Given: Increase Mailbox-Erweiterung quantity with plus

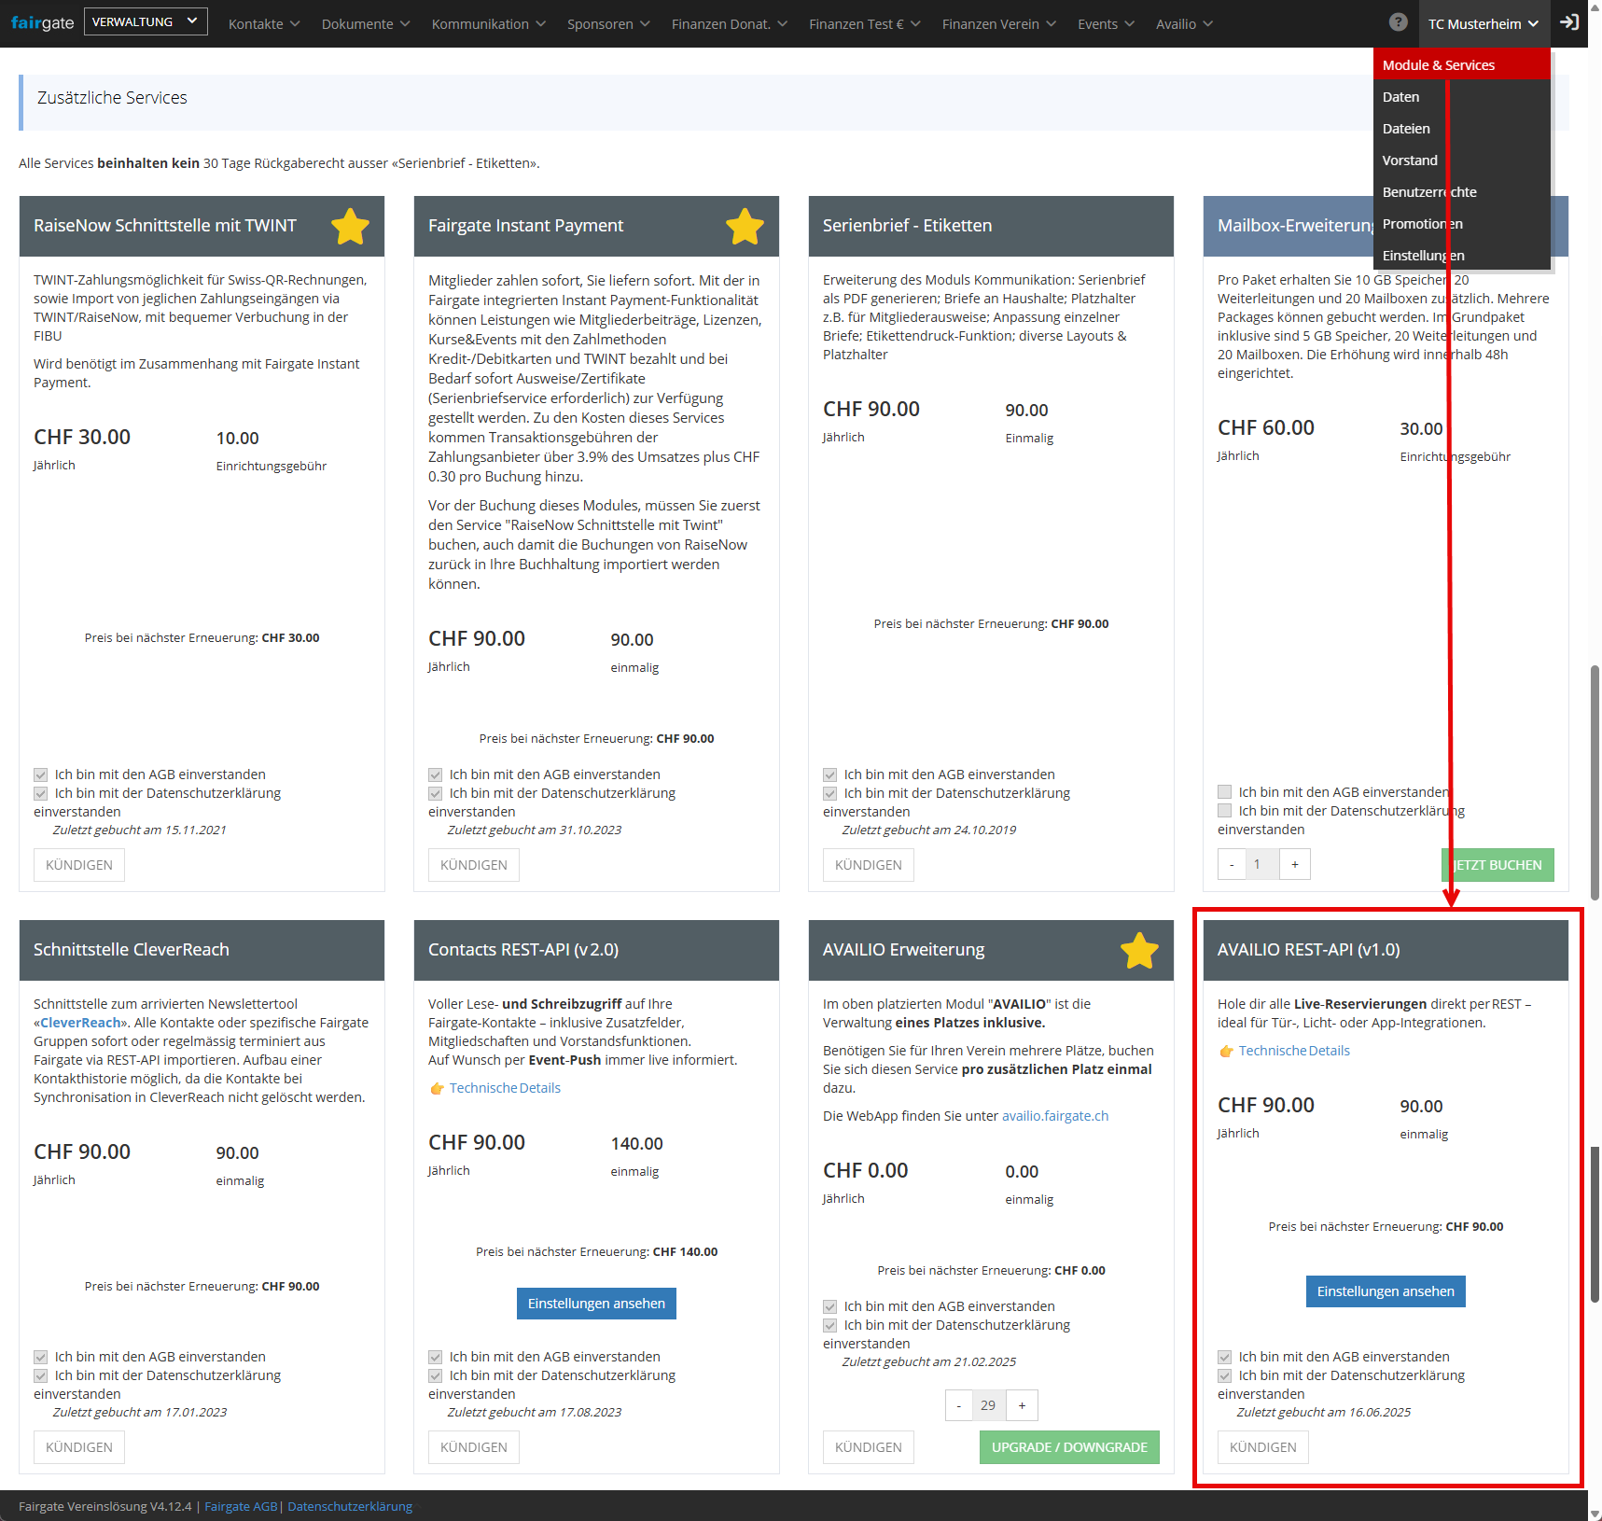Looking at the screenshot, I should pos(1295,864).
